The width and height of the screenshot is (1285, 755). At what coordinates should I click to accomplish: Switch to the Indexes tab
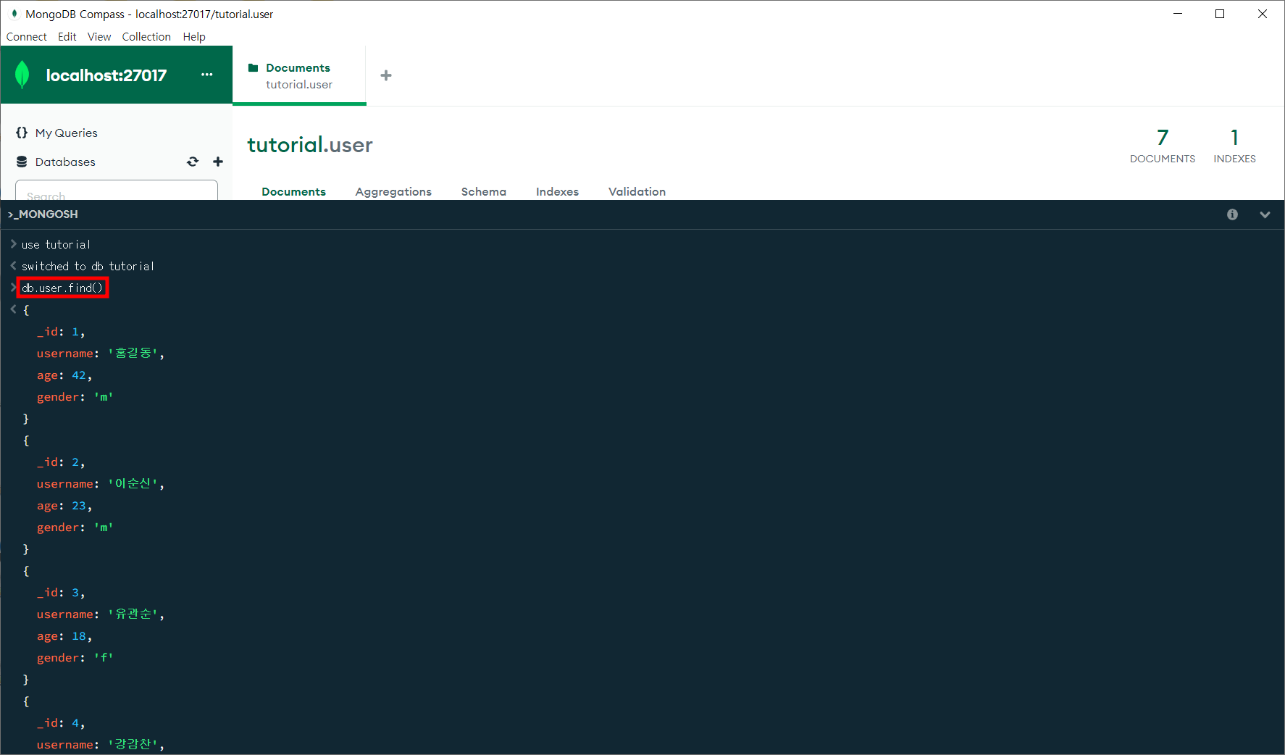point(557,191)
